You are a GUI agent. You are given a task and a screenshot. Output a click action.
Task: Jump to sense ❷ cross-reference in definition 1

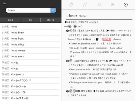point(97,39)
